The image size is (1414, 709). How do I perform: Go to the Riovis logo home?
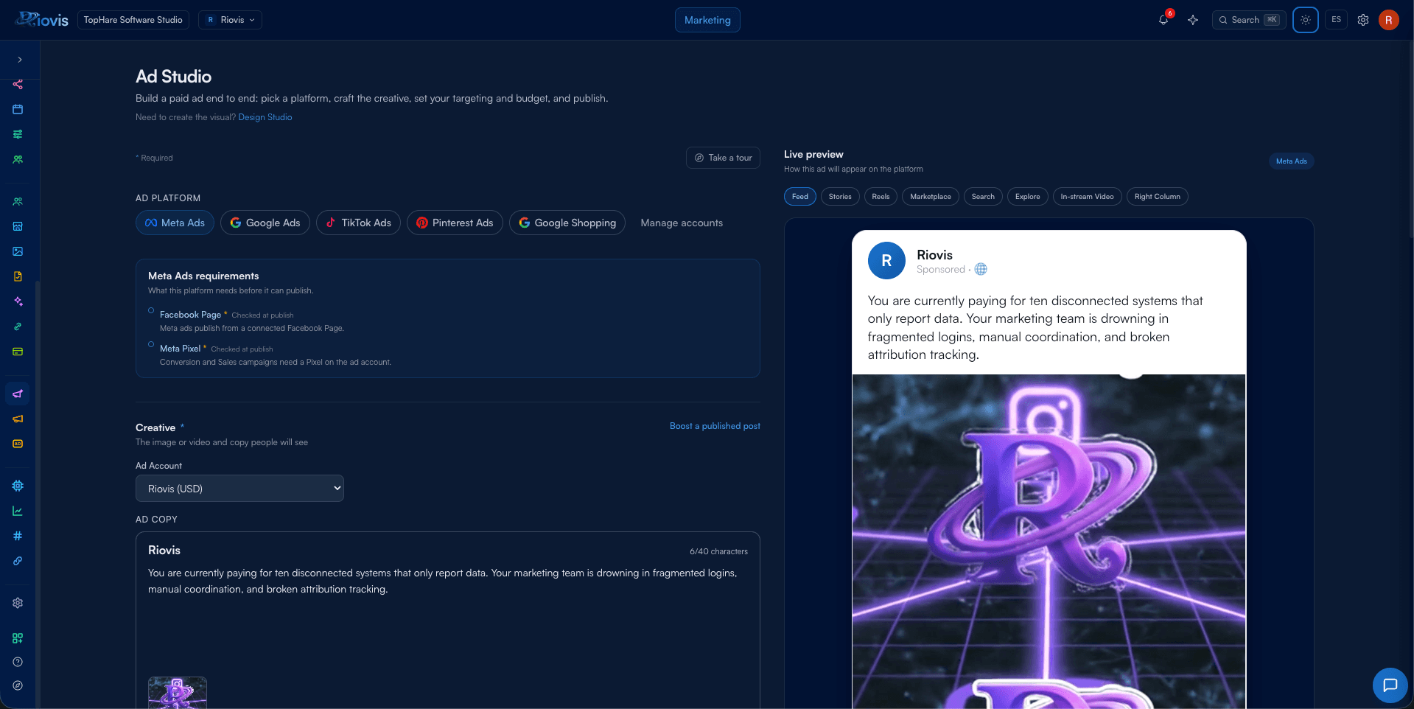click(x=42, y=20)
